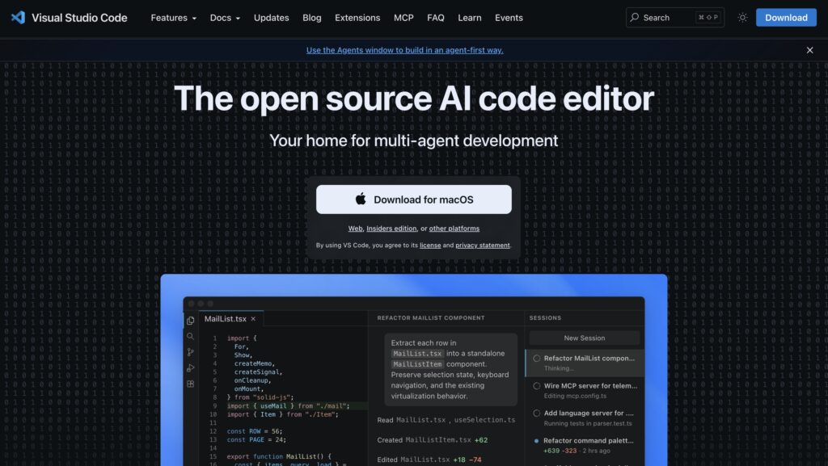Click the Search input field in header
Screen dimensions: 828x466
click(x=675, y=18)
